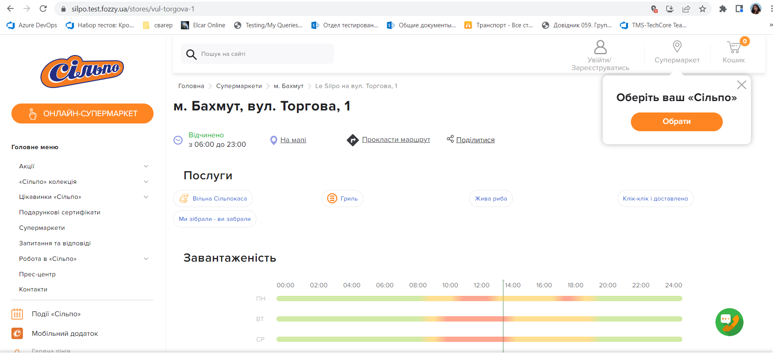Screen dimensions: 773x357
Task: Open the Кошик shopping cart icon
Action: [734, 47]
